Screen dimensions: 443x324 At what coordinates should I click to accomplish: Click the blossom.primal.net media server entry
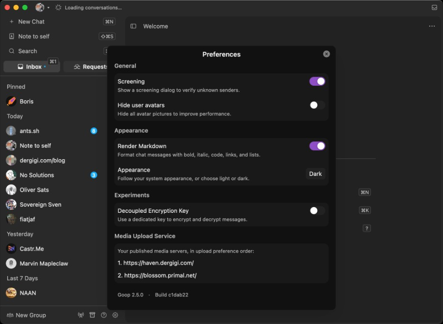[x=157, y=275]
